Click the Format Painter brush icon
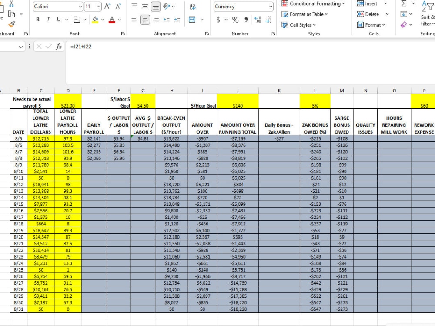The width and height of the screenshot is (435, 326). [12, 24]
